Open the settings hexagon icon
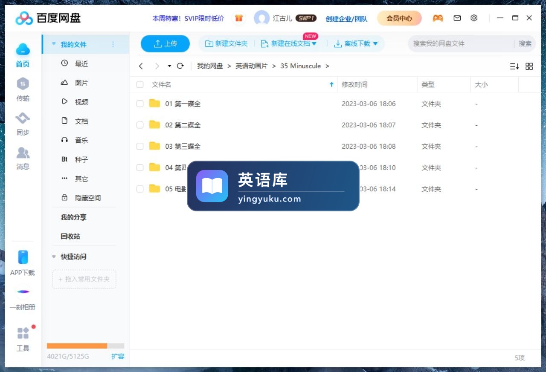 point(474,18)
